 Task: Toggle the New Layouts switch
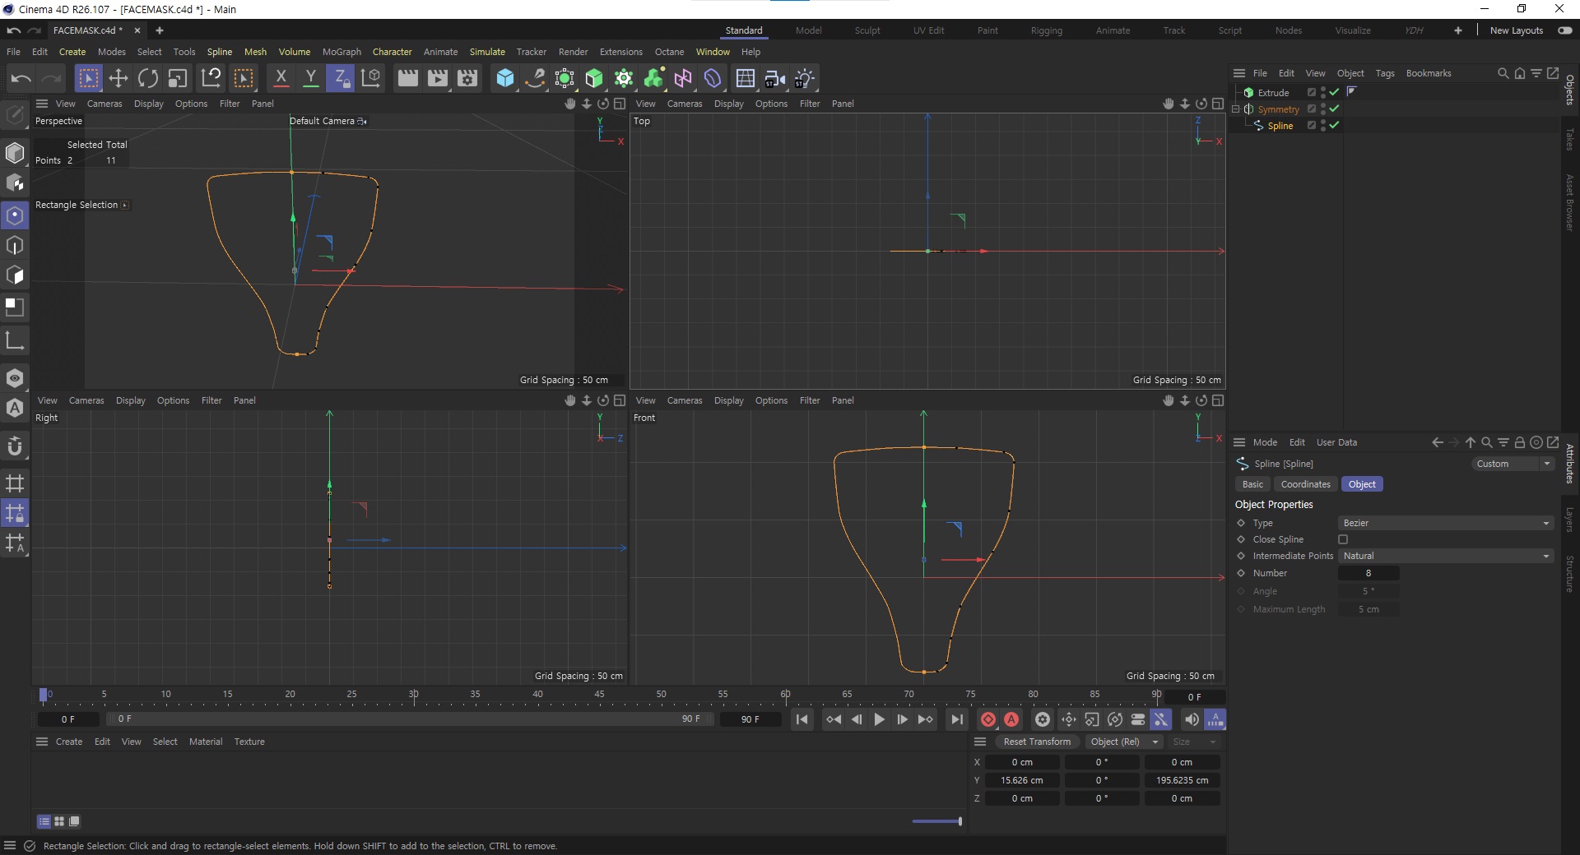click(x=1565, y=30)
